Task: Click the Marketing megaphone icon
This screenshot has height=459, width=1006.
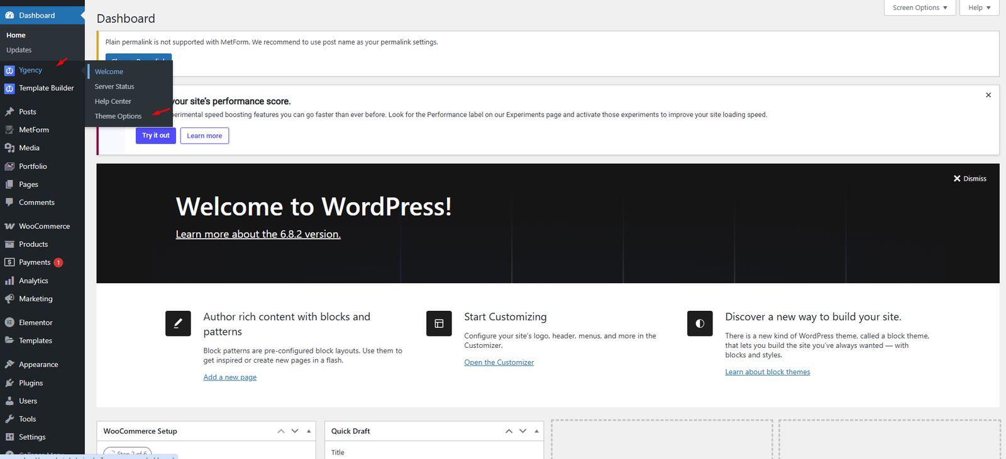Action: [x=9, y=299]
